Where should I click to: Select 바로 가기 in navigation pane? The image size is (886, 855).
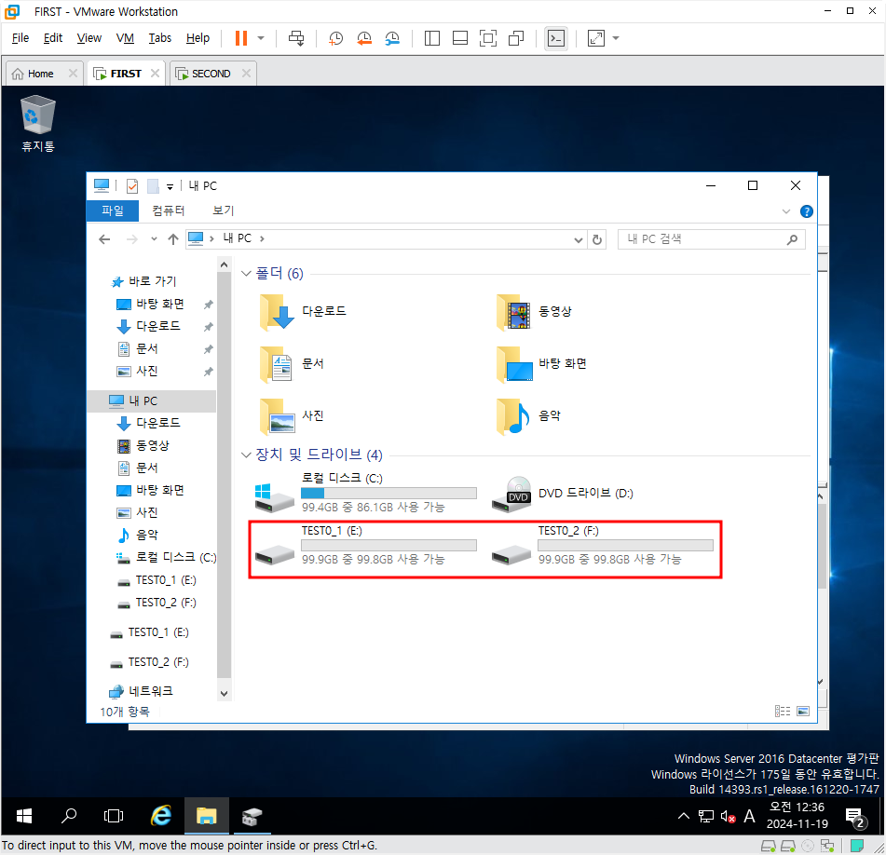coord(144,281)
